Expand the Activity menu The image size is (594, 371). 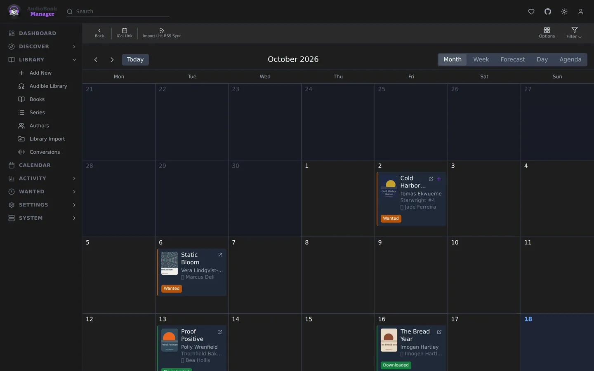click(41, 178)
